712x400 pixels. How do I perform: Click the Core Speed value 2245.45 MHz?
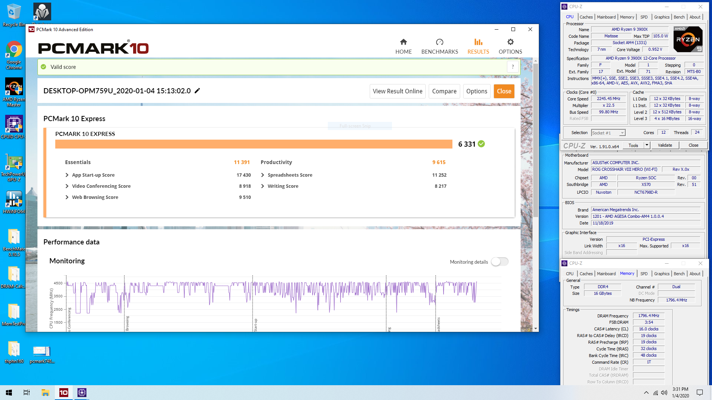[x=609, y=99]
